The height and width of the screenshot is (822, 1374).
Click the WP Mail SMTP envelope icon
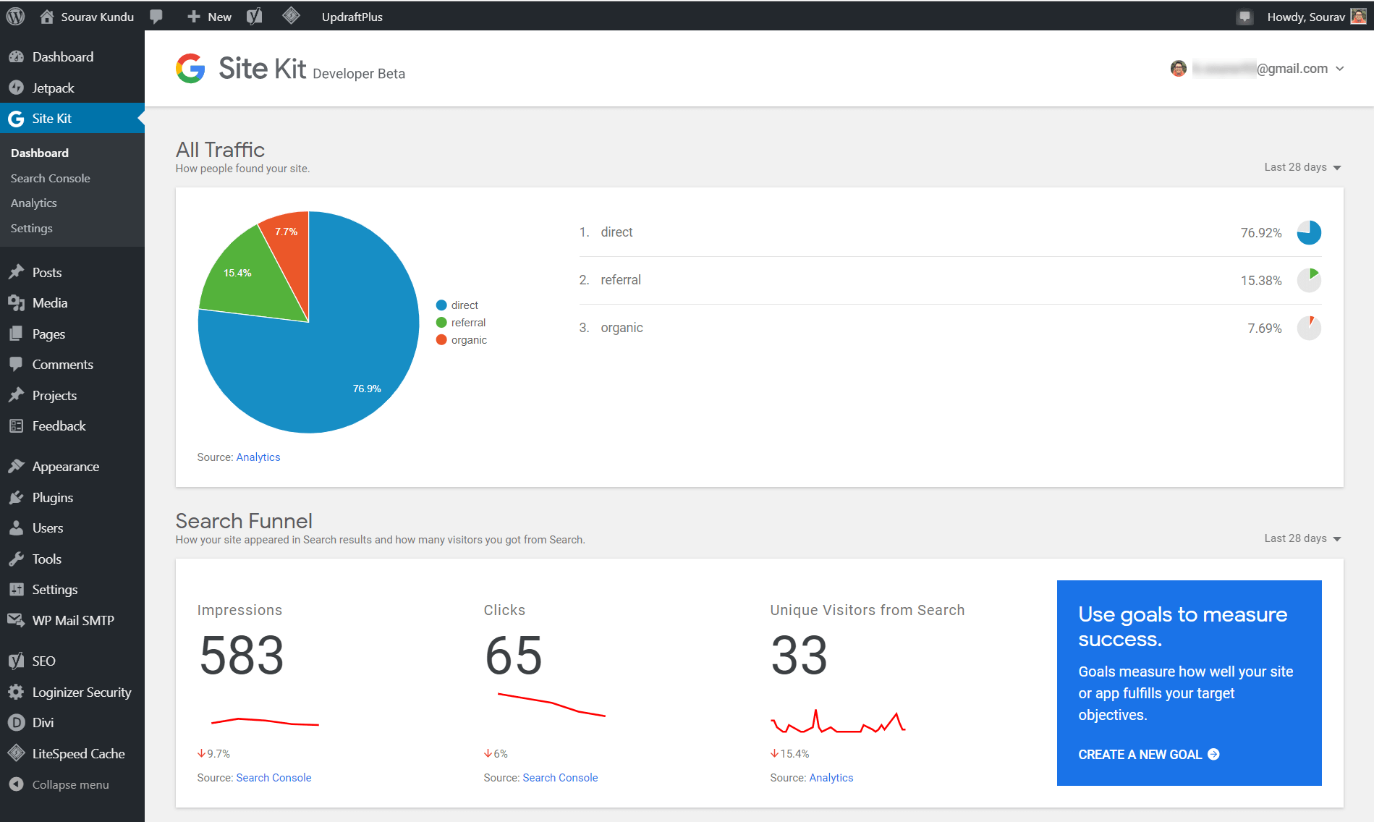[16, 620]
